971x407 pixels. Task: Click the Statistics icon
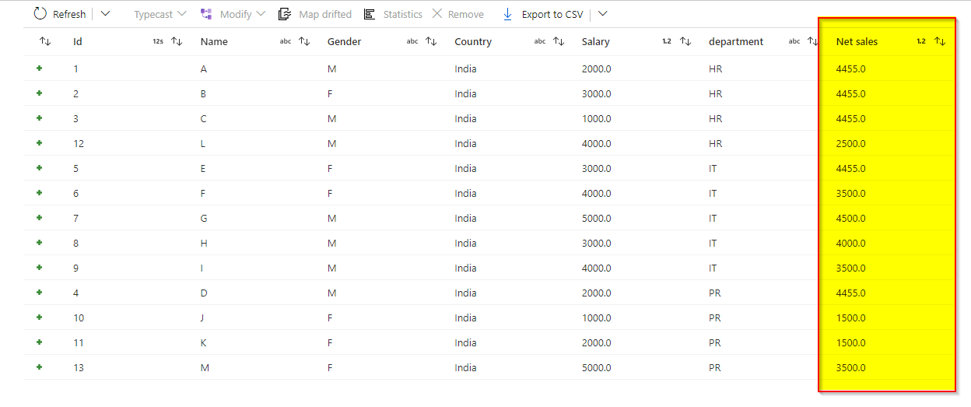[369, 14]
